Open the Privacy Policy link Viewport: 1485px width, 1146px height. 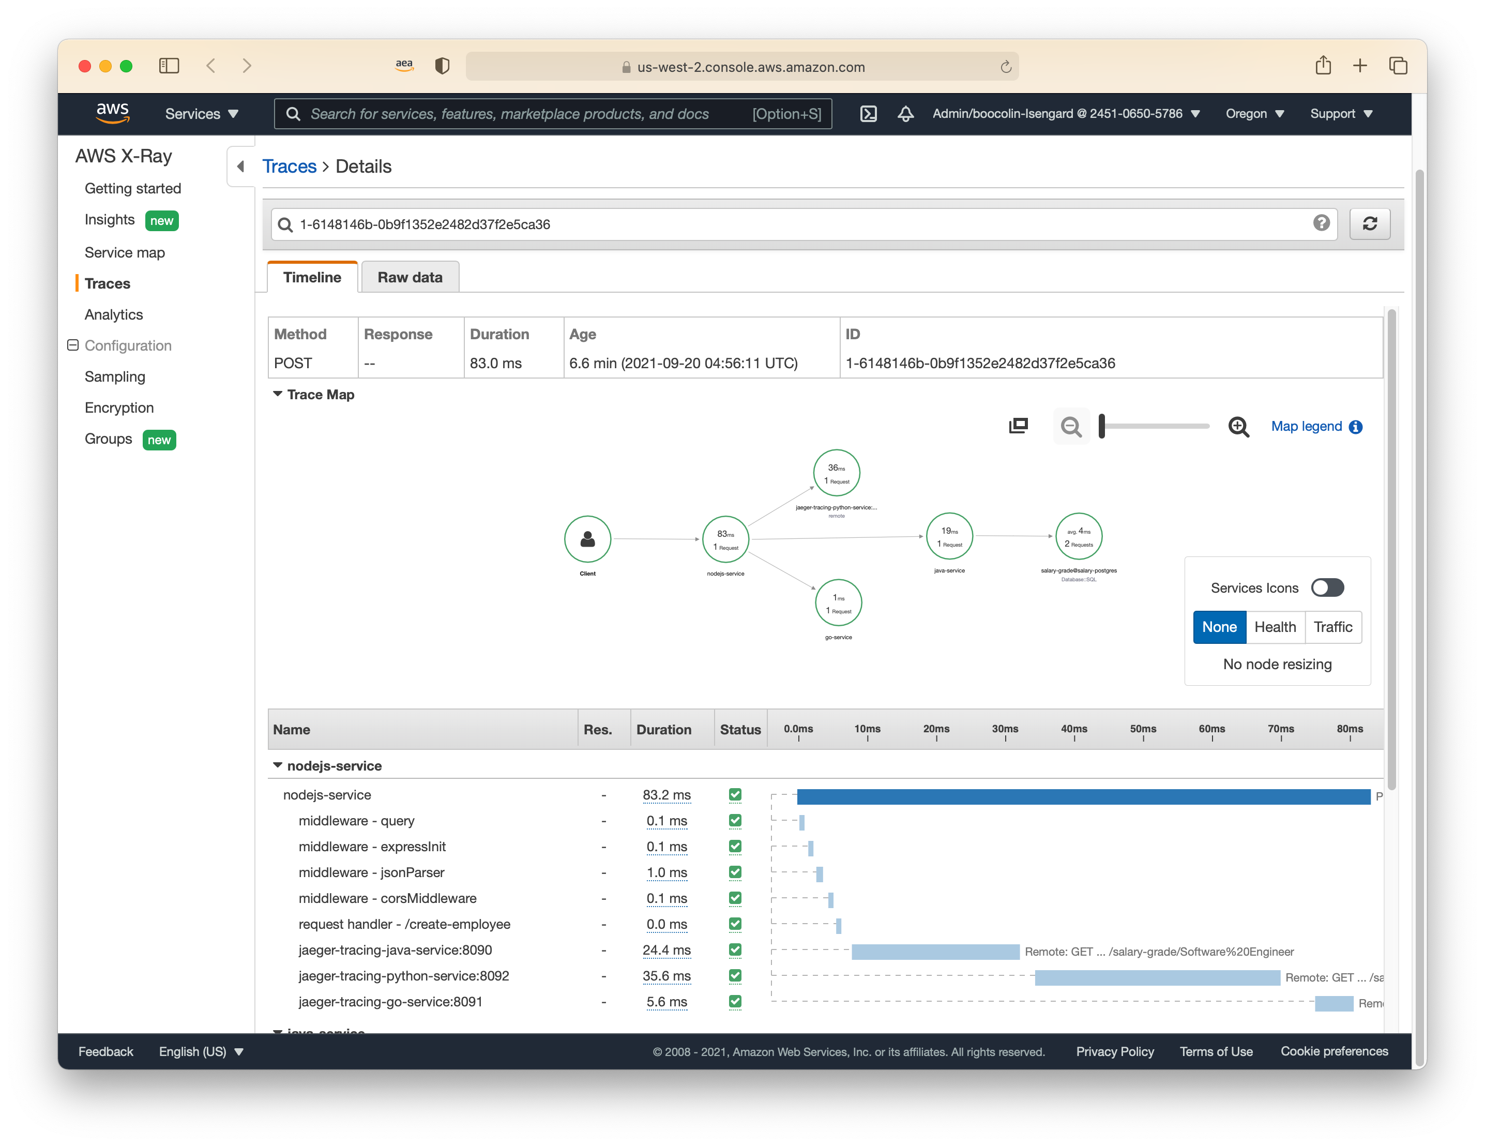click(x=1114, y=1051)
